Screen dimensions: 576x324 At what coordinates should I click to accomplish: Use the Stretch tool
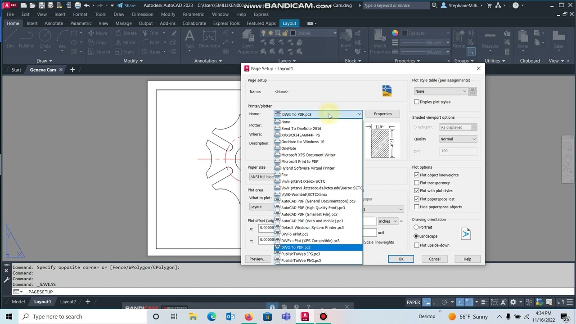pos(99,52)
